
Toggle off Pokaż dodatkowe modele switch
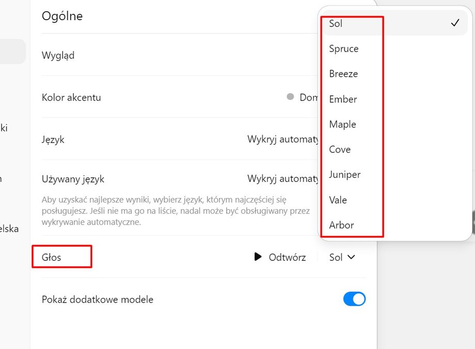354,299
